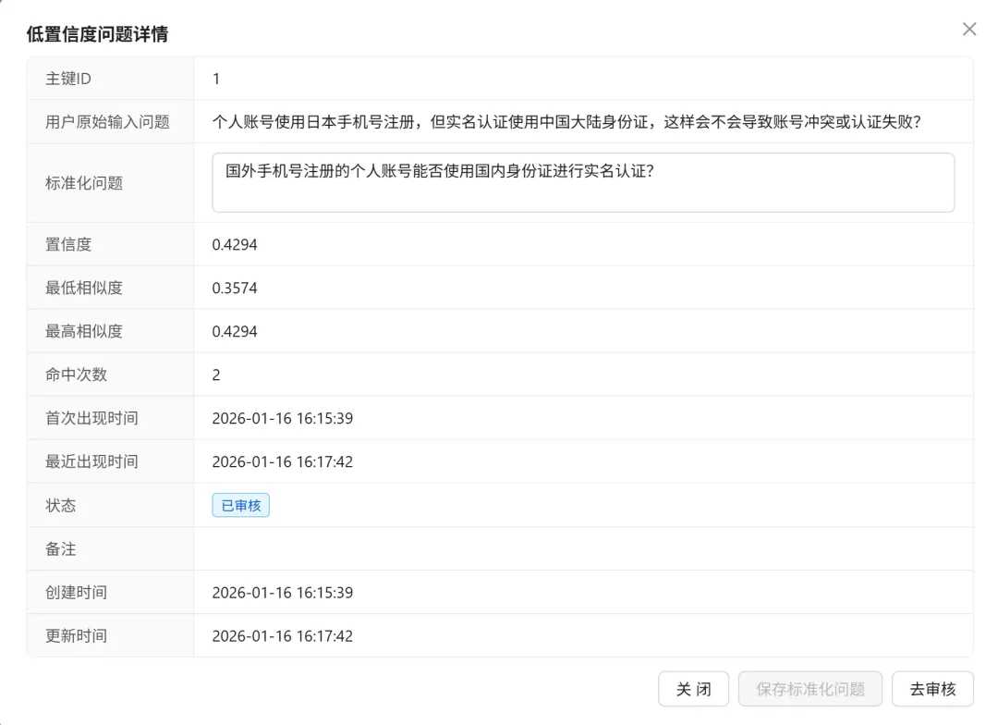Click the 最近出现时间 timestamp
The height and width of the screenshot is (725, 998).
(x=283, y=461)
